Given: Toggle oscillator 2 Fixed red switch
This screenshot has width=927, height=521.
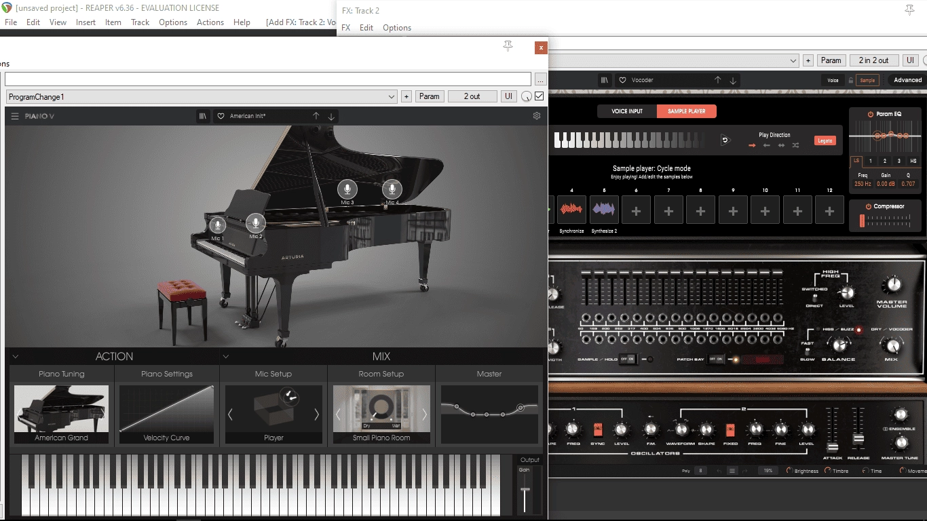Looking at the screenshot, I should 731,429.
